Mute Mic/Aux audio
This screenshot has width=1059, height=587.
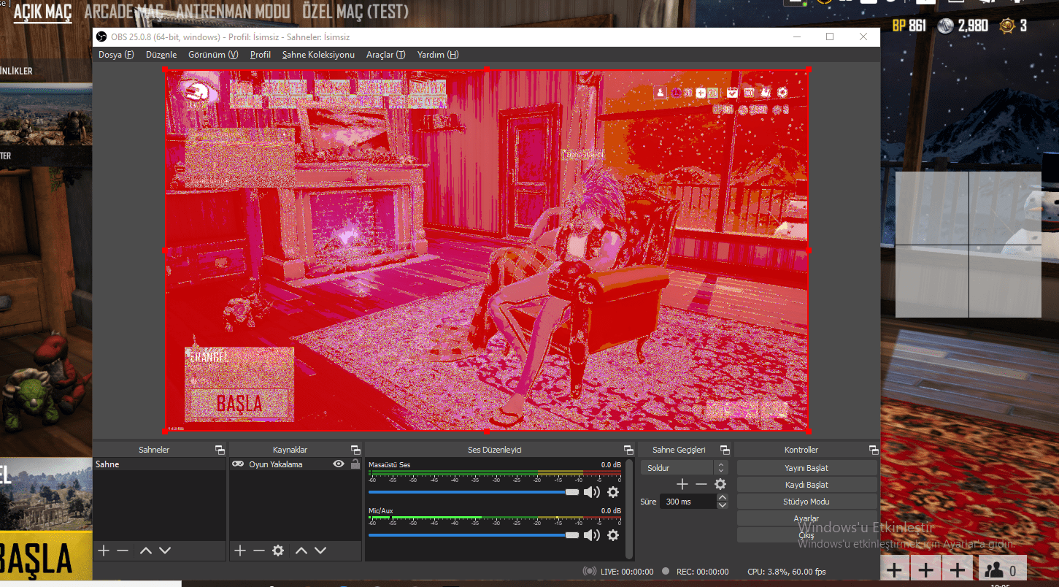[x=591, y=535]
